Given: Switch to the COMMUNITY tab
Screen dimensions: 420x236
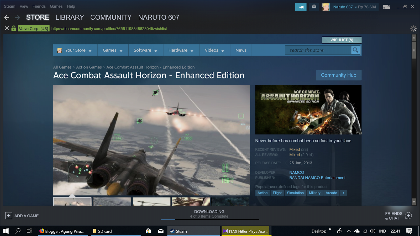Looking at the screenshot, I should point(111,17).
